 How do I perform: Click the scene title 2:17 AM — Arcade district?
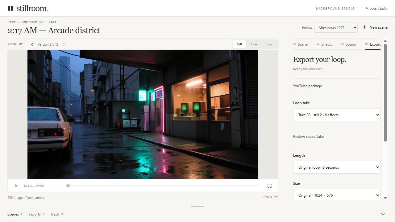pos(54,30)
